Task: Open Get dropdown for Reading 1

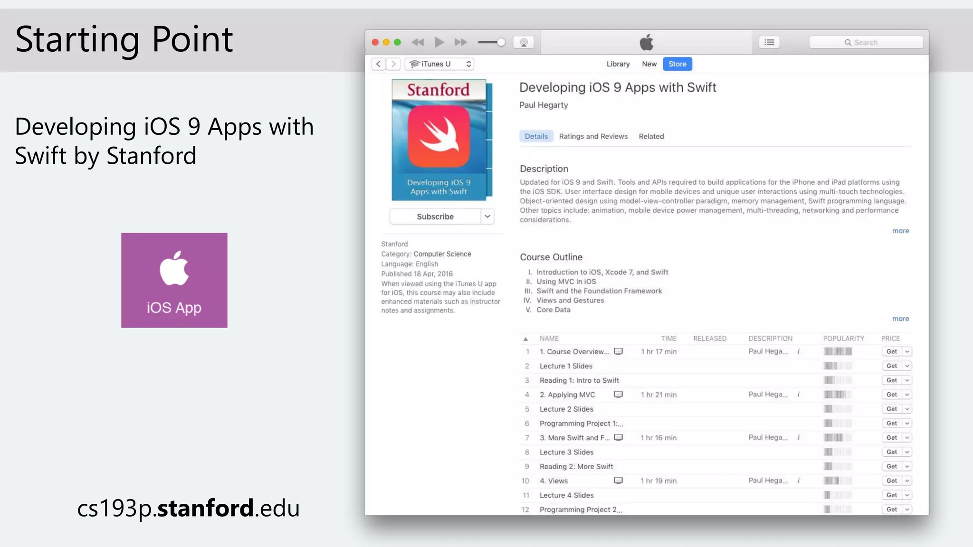Action: coord(907,380)
